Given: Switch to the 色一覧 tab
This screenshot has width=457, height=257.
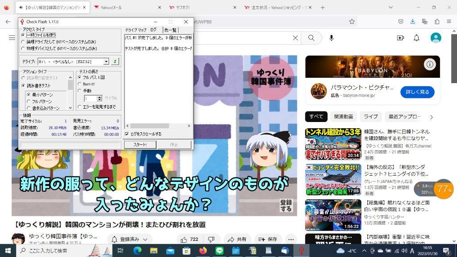Looking at the screenshot, I should click(170, 30).
